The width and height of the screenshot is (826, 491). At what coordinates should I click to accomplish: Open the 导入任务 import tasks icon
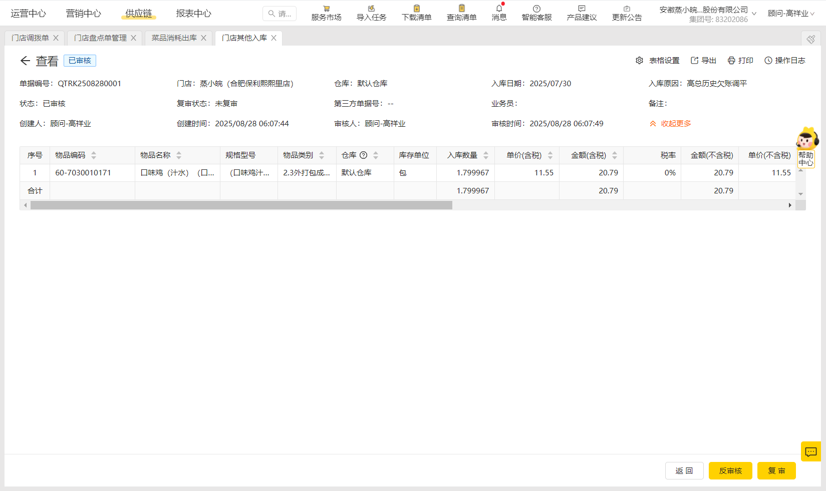371,12
